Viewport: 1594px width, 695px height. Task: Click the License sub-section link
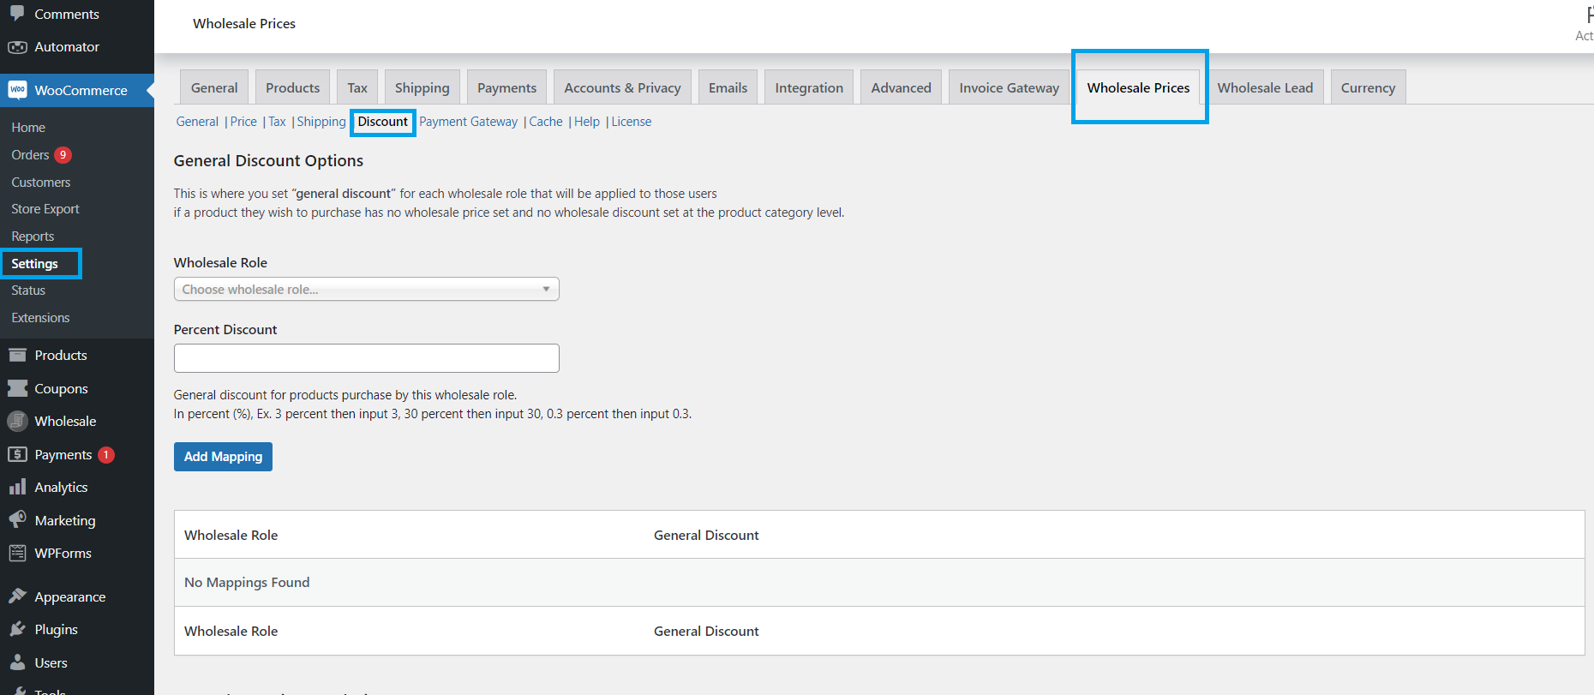[632, 122]
